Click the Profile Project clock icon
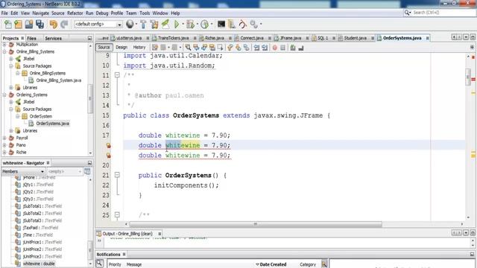The image size is (477, 268). [205, 25]
